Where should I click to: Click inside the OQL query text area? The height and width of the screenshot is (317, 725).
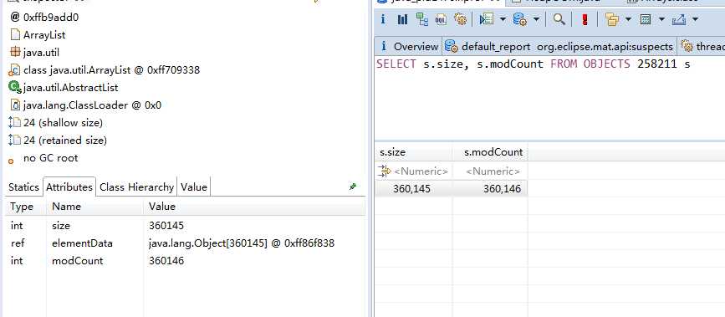coord(549,97)
